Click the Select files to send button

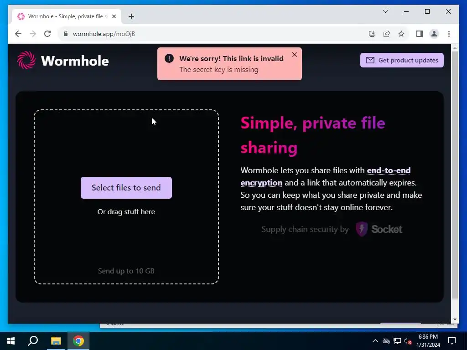pyautogui.click(x=126, y=188)
